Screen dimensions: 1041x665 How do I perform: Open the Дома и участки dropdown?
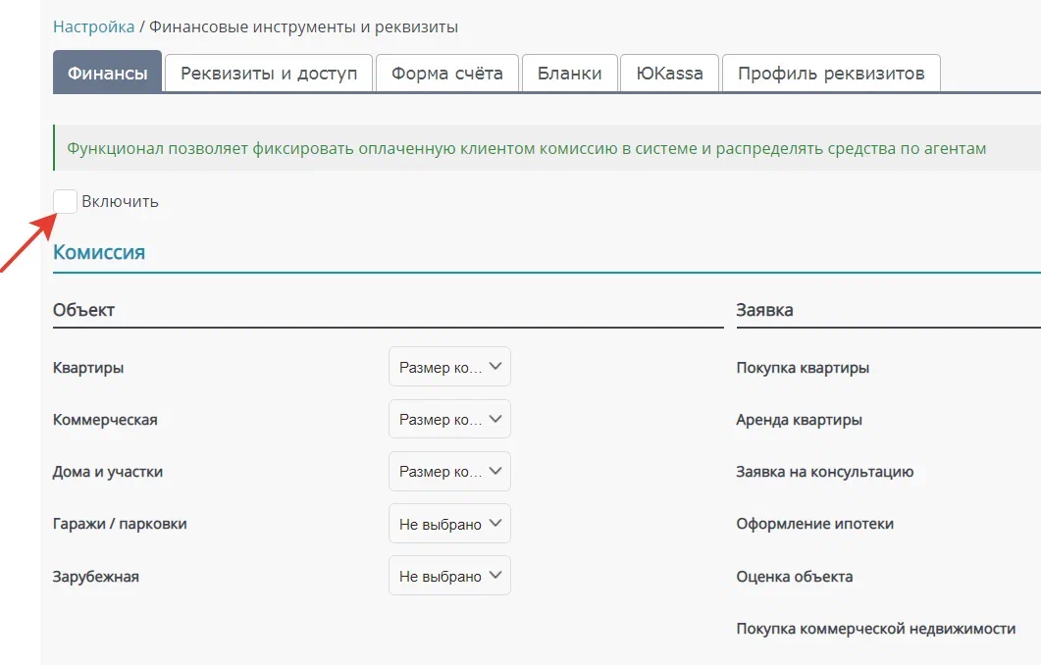tap(449, 471)
